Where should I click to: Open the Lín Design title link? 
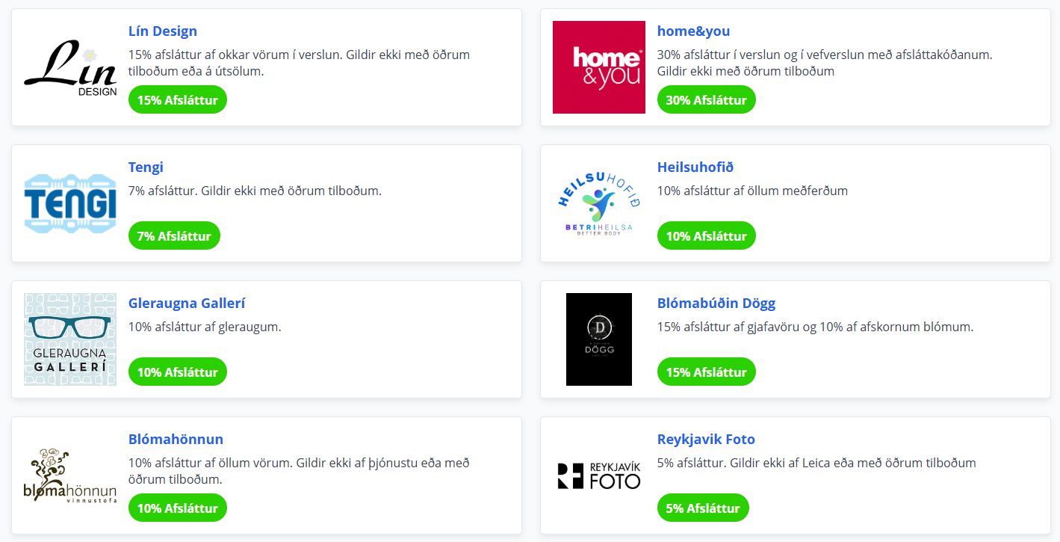163,31
